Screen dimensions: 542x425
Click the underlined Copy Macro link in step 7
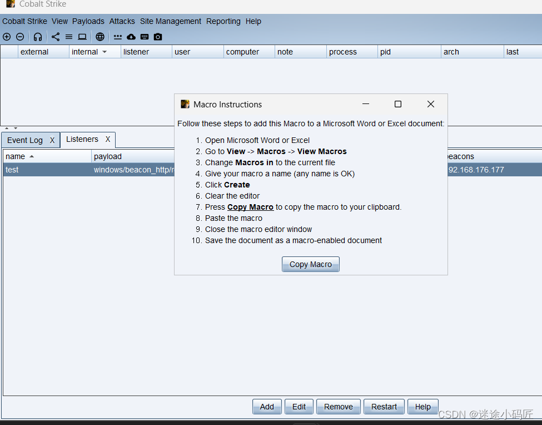(x=250, y=207)
